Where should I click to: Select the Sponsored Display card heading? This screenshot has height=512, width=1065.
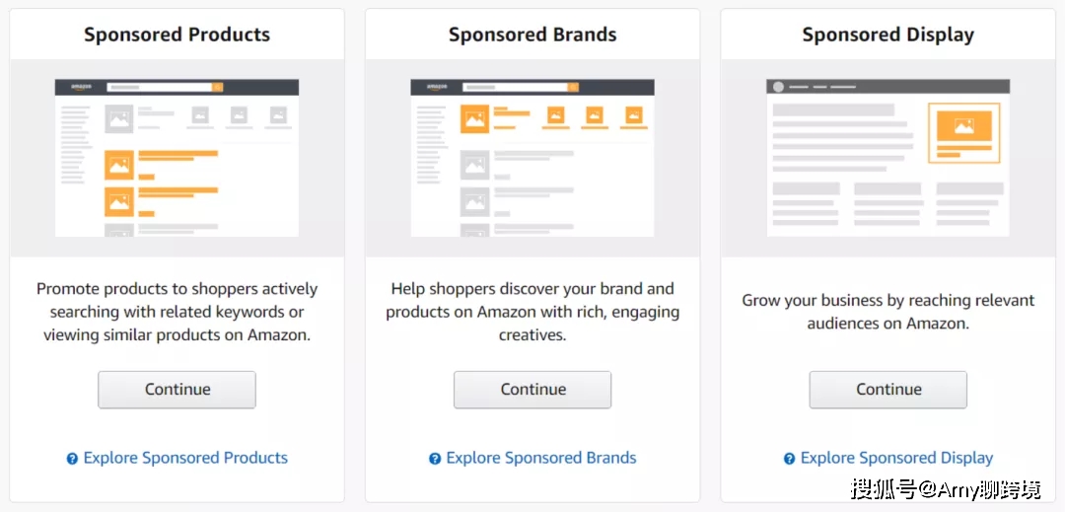887,35
